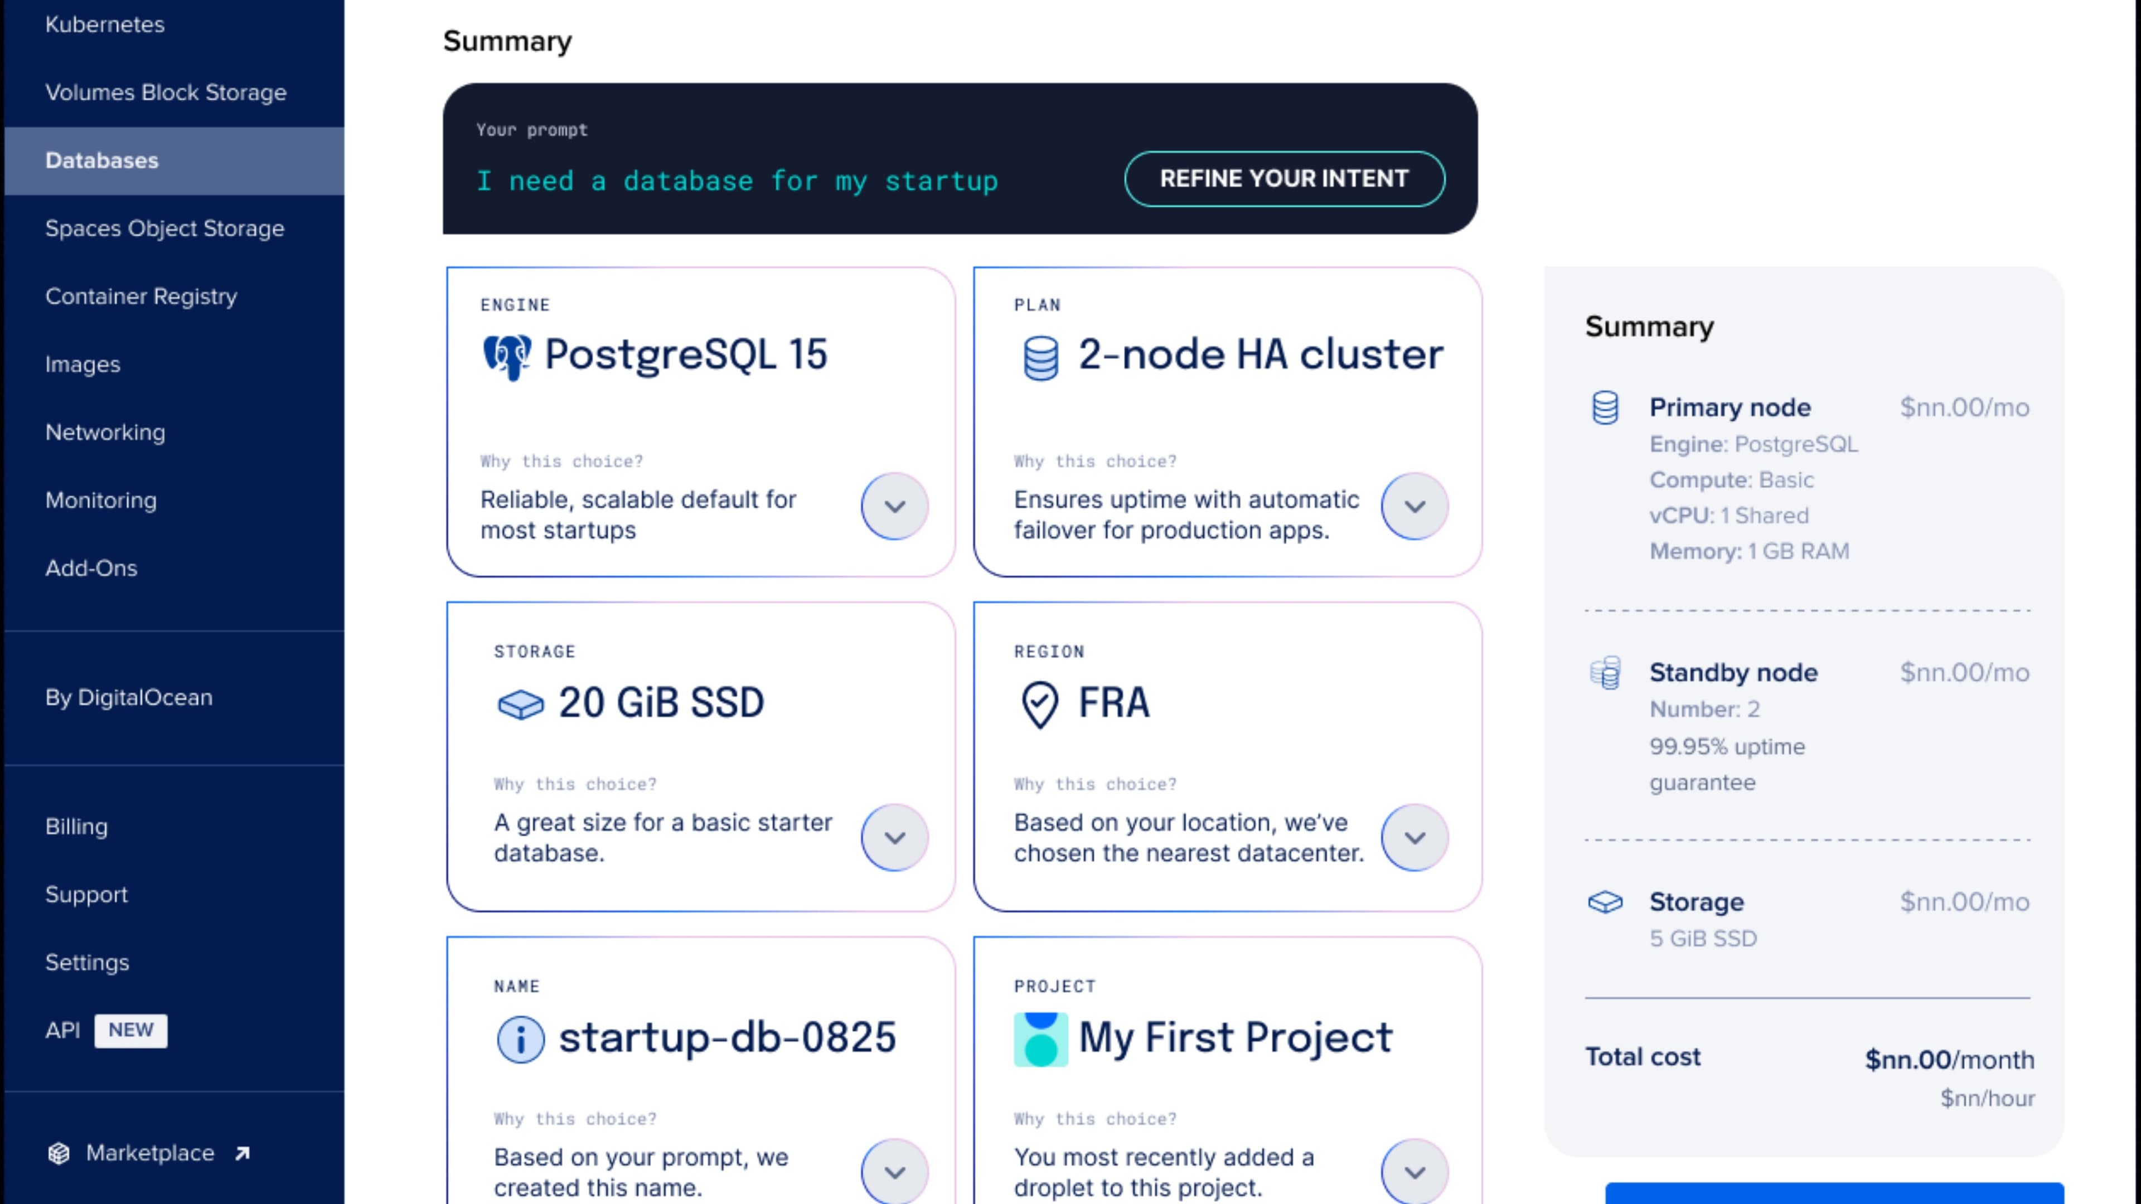The image size is (2141, 1204).
Task: Click the Standby node label in summary
Action: click(1733, 673)
